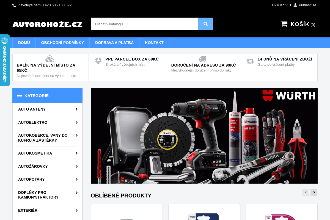This screenshot has width=330, height=220.
Task: Click the hamburger icon beside Kategorie
Action: 20,95
